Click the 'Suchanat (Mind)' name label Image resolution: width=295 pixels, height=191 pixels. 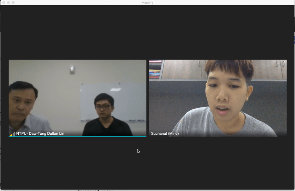165,133
